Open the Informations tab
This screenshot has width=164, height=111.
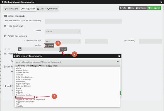click(x=11, y=9)
